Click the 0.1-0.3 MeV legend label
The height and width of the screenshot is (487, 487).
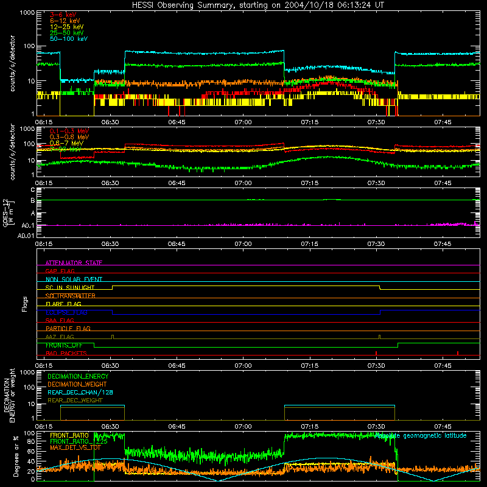(69, 131)
